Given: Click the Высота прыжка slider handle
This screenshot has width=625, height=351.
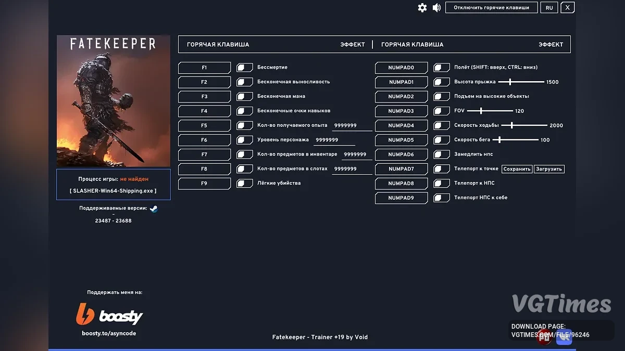Looking at the screenshot, I should pos(510,82).
